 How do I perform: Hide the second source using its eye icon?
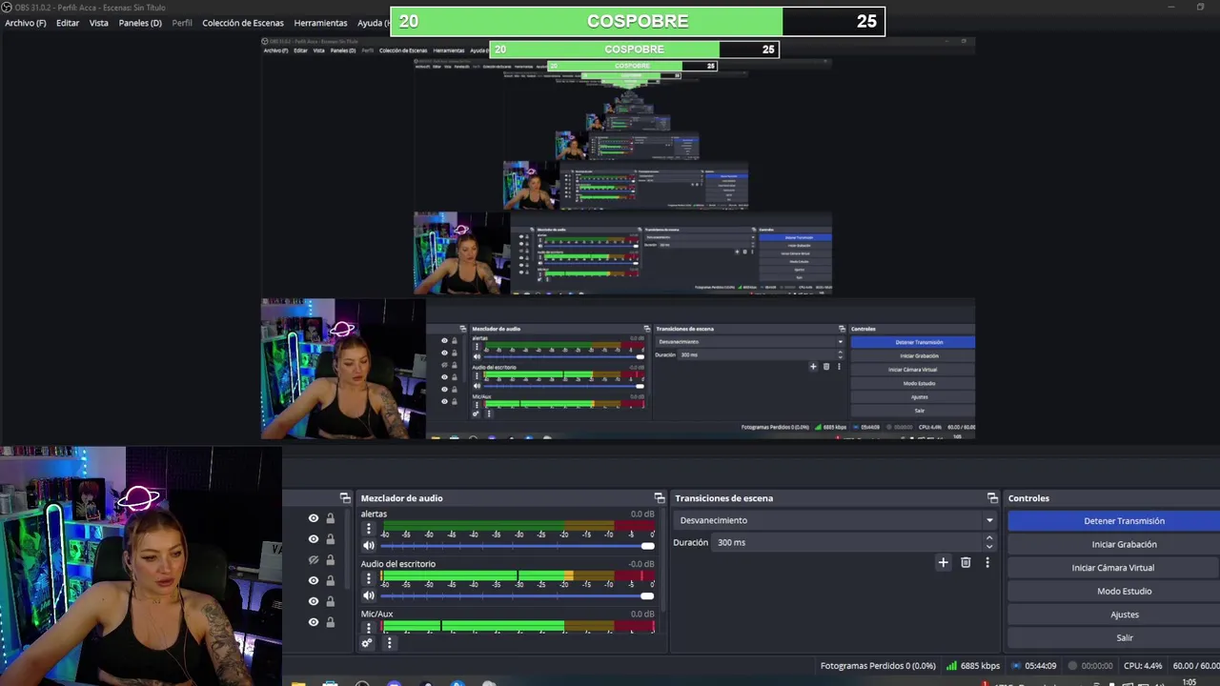pyautogui.click(x=313, y=539)
